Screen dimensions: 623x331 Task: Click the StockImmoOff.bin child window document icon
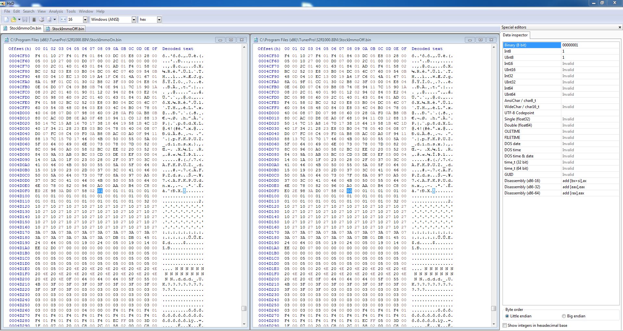click(256, 40)
